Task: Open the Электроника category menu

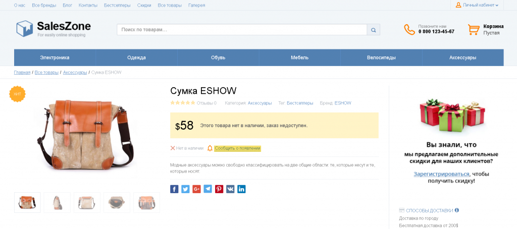Action: tap(55, 58)
